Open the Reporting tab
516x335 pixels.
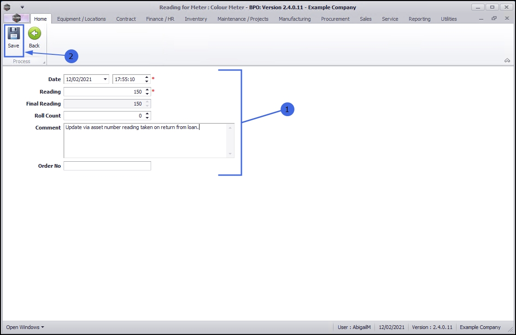(420, 19)
